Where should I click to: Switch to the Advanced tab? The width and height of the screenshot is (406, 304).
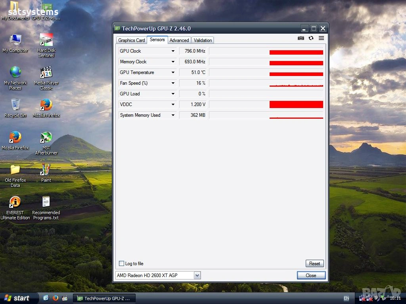pyautogui.click(x=179, y=40)
